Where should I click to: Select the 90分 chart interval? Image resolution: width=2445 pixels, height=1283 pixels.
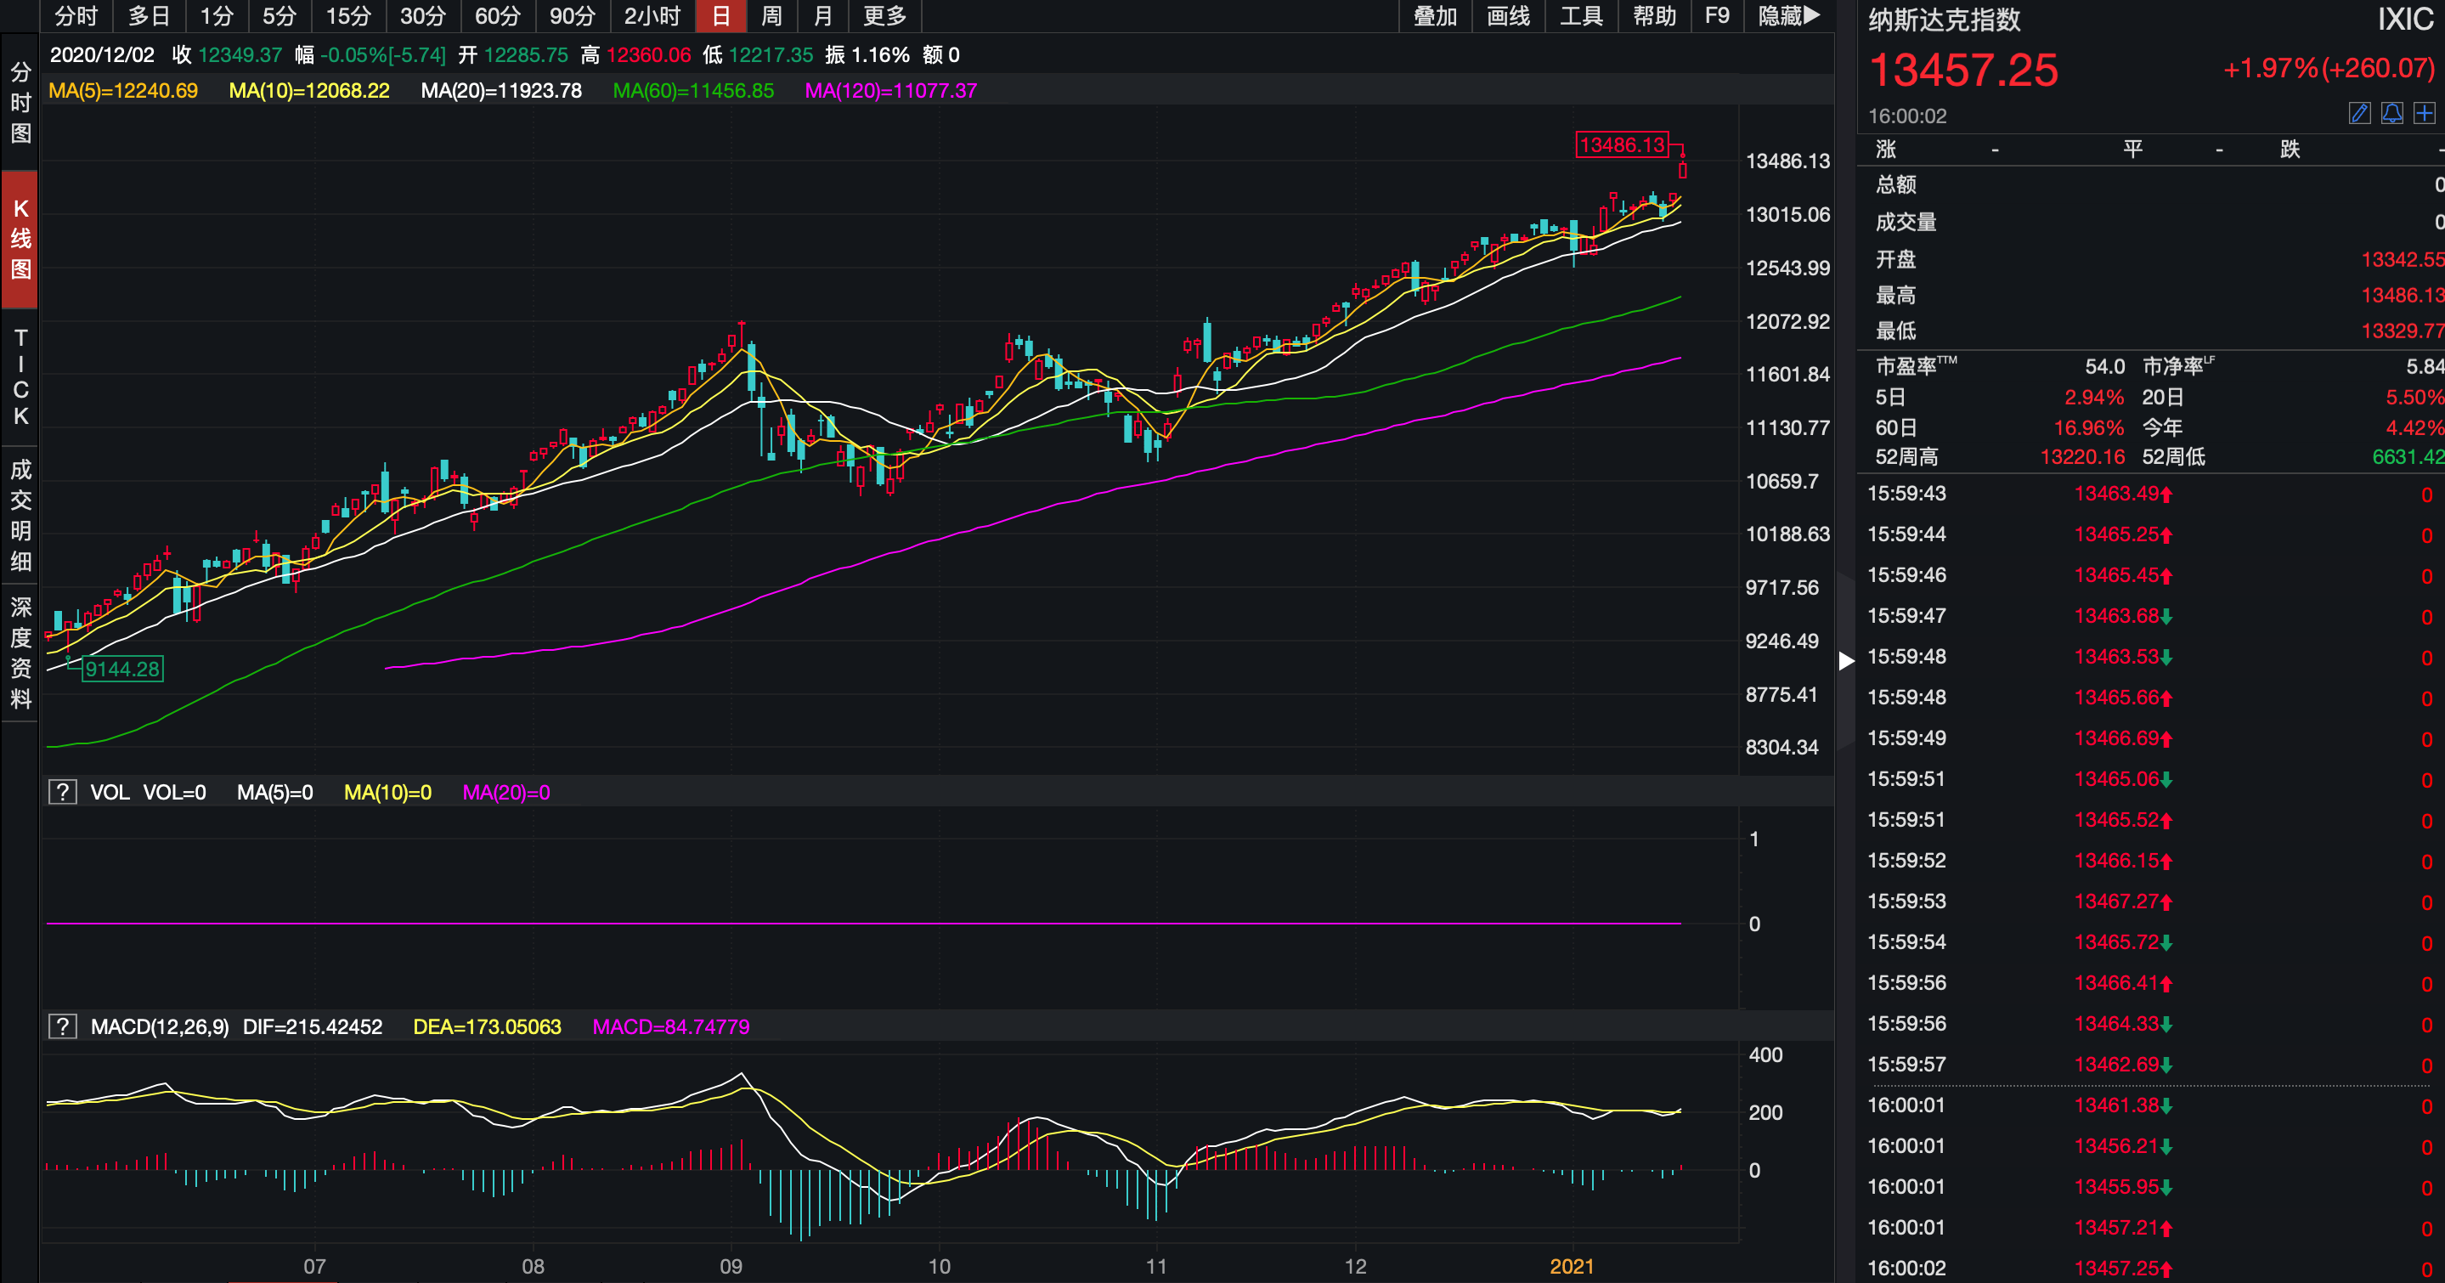[573, 16]
